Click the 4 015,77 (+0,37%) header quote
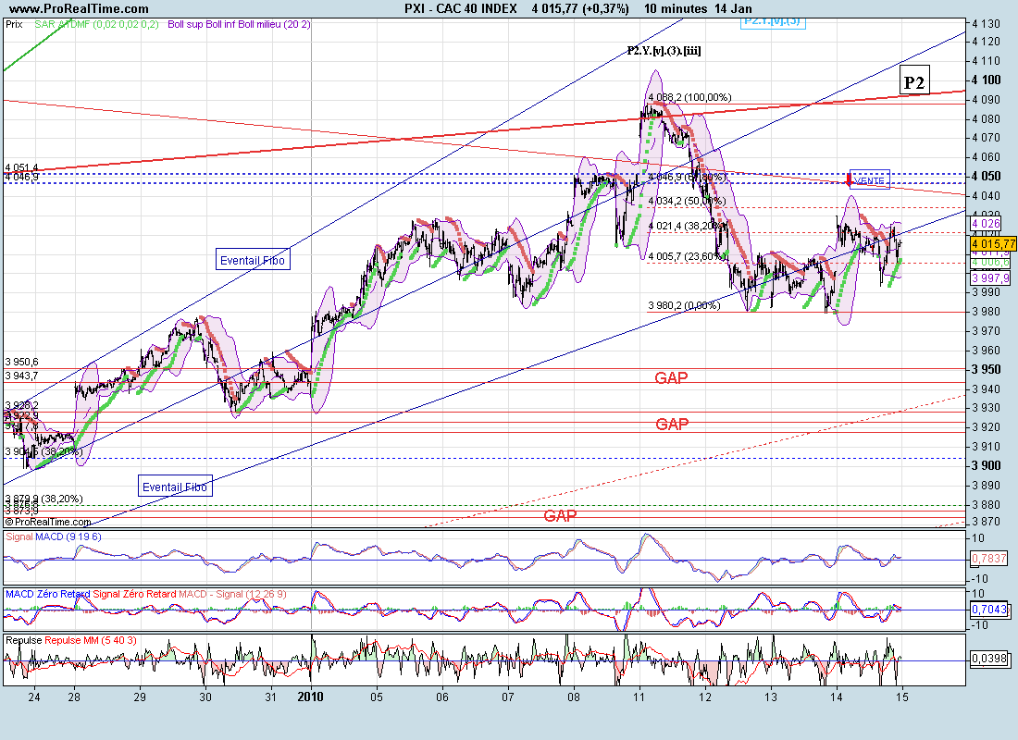This screenshot has width=1018, height=740. (580, 8)
